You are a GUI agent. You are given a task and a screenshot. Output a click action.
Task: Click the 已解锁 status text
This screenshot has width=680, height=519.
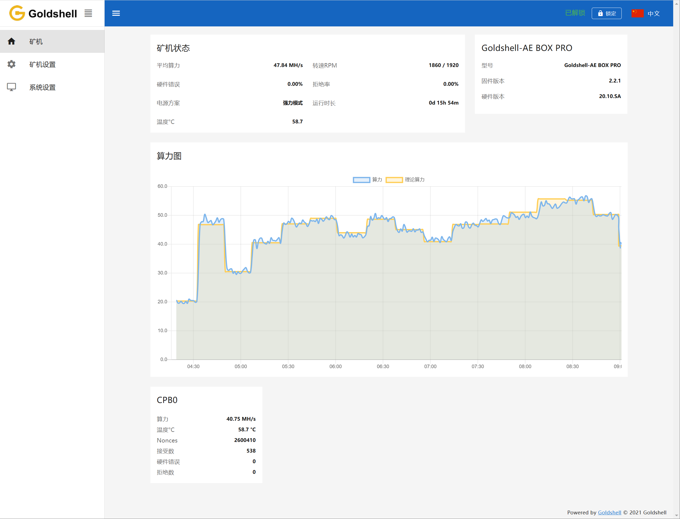click(x=575, y=13)
